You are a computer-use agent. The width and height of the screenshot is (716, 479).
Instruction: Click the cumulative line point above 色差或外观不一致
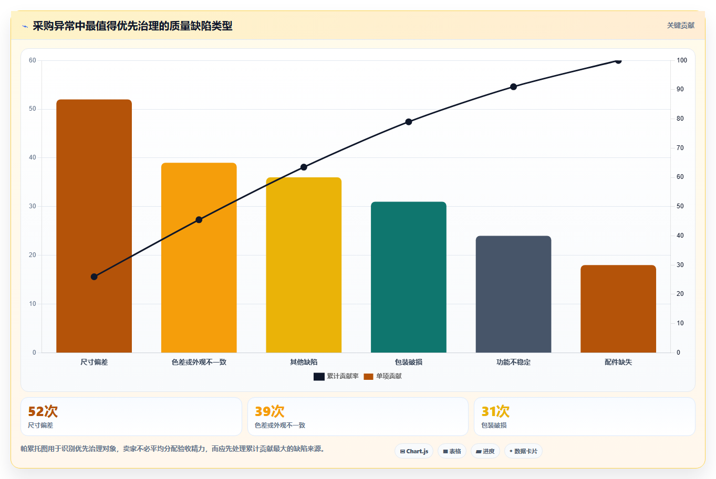tap(199, 220)
